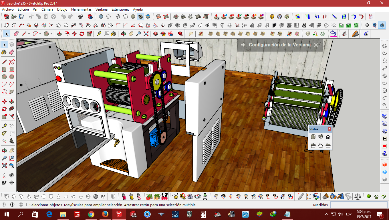Toggle Shaded With Textures style

pyautogui.click(x=140, y=17)
